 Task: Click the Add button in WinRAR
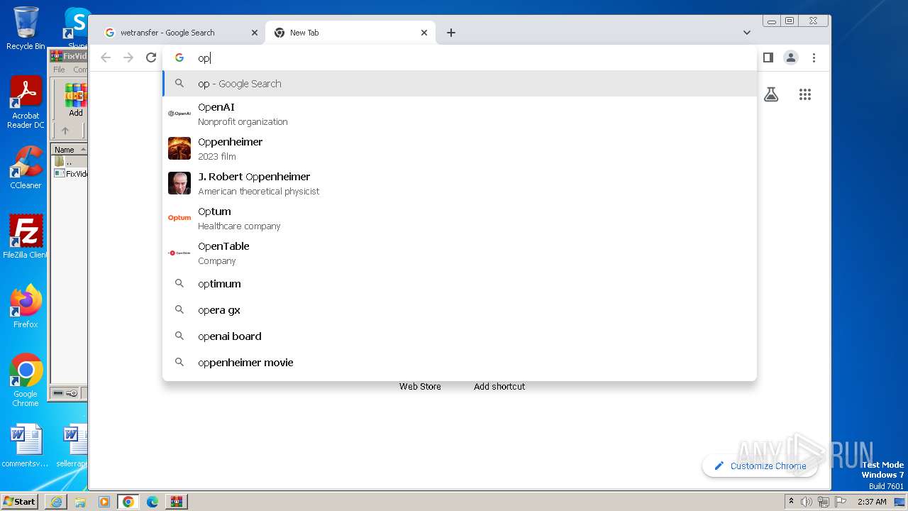(x=75, y=100)
